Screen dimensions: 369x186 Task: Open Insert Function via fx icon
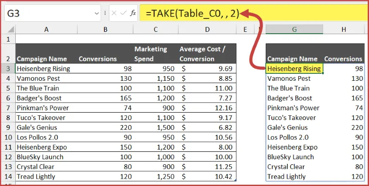click(x=133, y=13)
